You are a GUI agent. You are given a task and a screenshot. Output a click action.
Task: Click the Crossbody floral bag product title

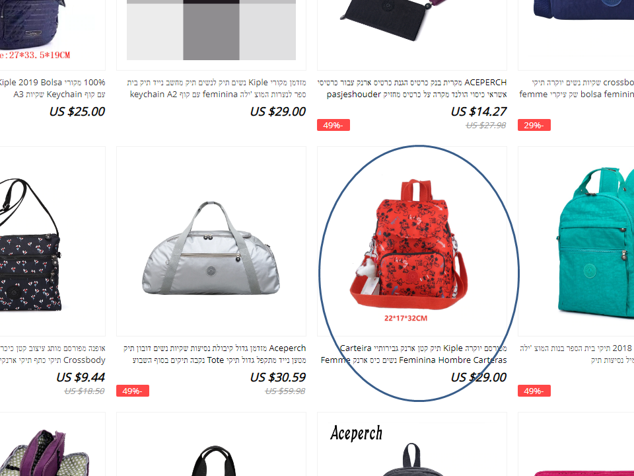point(53,354)
